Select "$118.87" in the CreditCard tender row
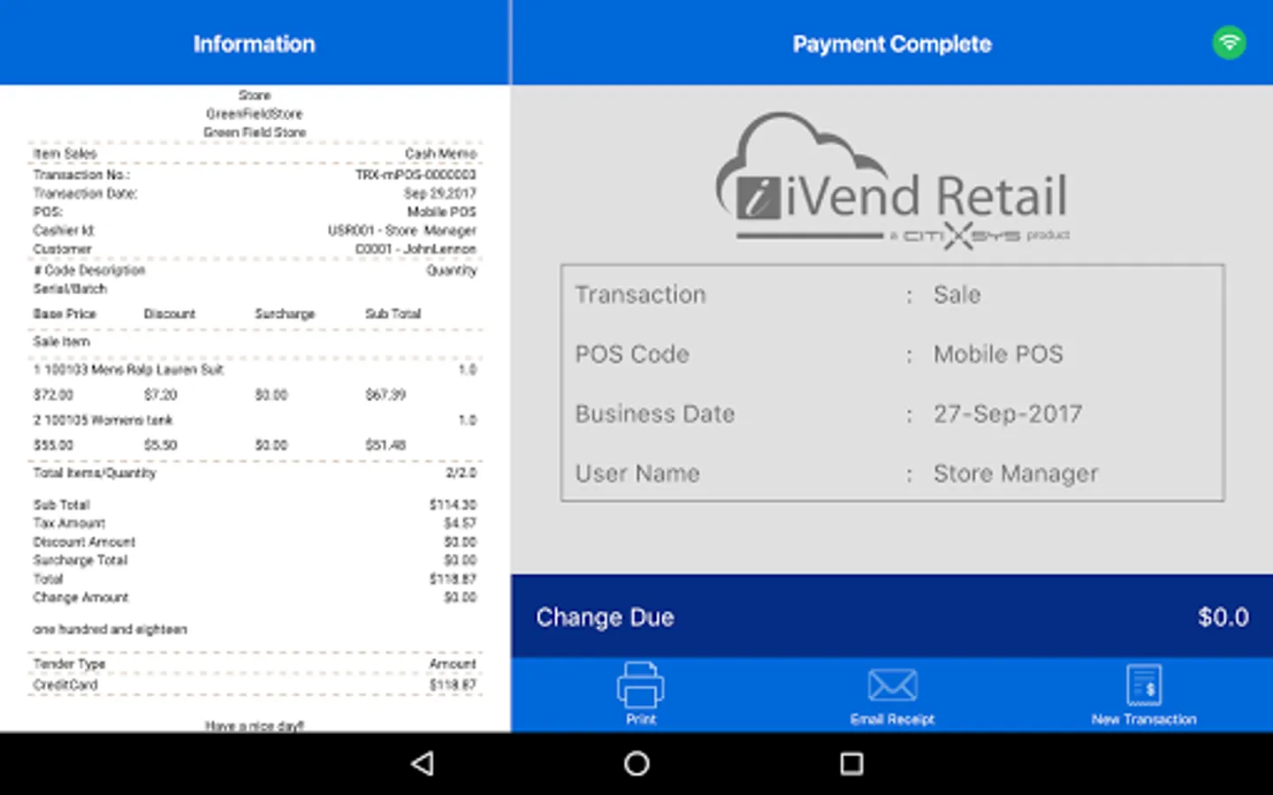Image resolution: width=1273 pixels, height=795 pixels. pos(453,685)
